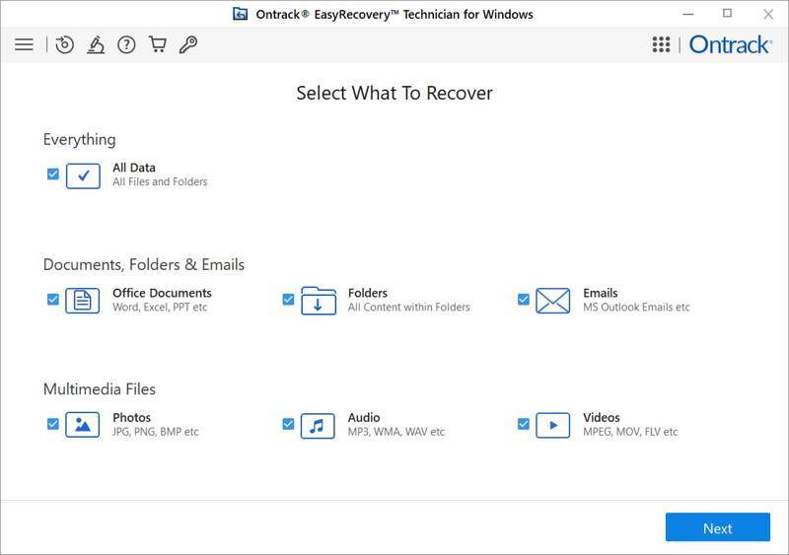Open the nine-dot apps grid icon

661,44
